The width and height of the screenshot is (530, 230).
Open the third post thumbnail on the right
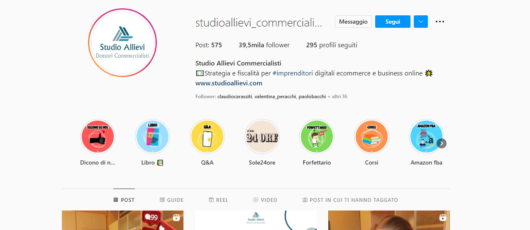pos(389,220)
